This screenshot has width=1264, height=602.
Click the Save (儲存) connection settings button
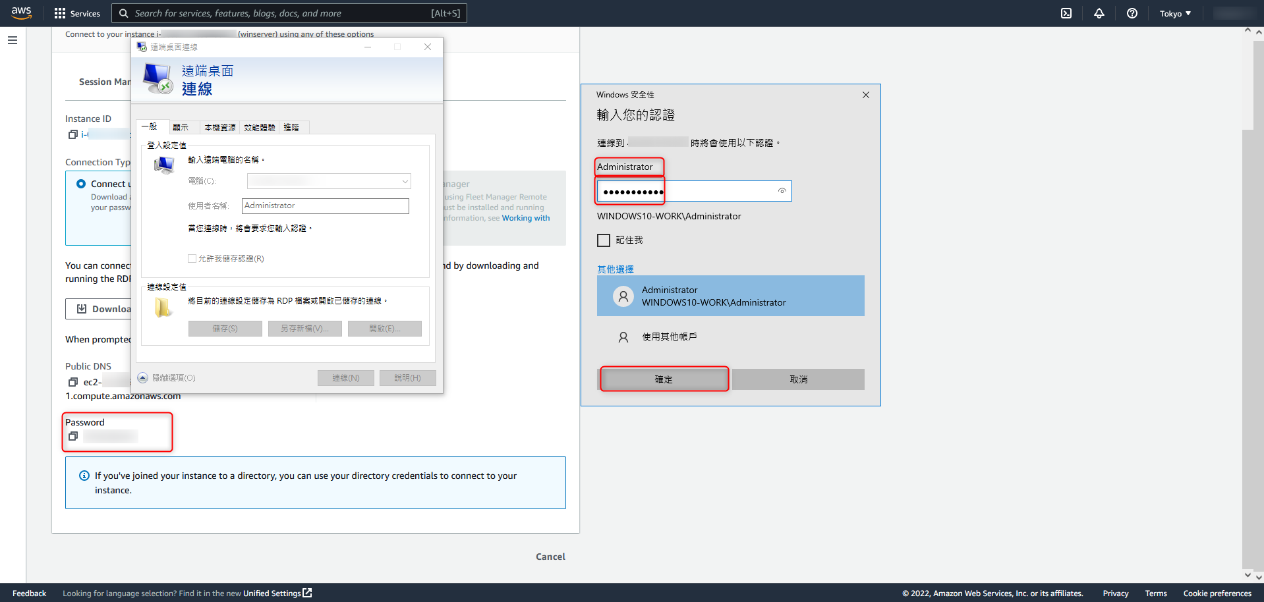pos(225,329)
